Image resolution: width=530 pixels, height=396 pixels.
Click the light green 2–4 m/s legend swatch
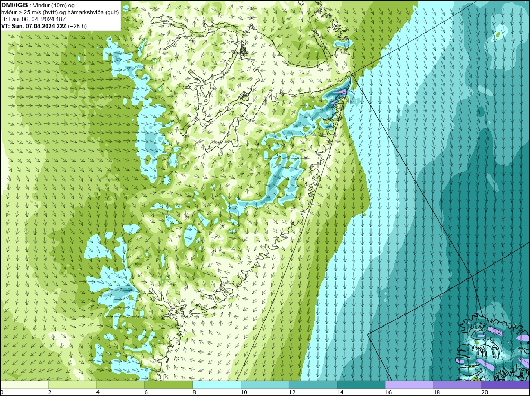point(72,385)
